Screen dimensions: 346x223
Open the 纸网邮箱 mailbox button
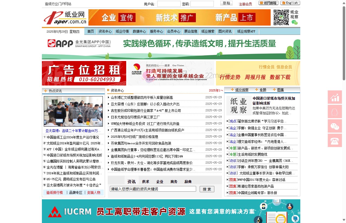(268, 3)
